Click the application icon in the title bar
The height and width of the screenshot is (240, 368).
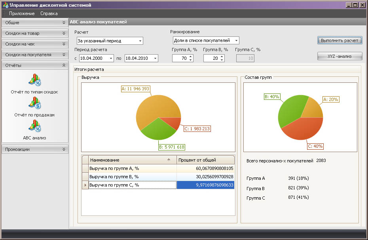click(x=5, y=5)
